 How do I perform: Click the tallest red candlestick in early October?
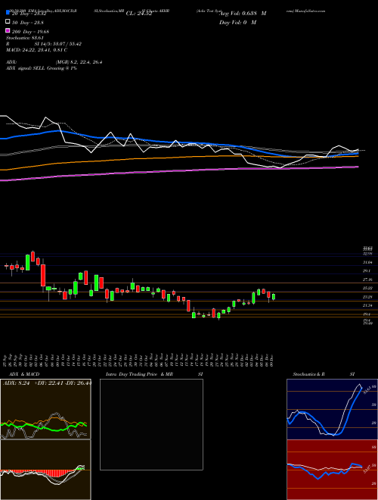pos(43,275)
